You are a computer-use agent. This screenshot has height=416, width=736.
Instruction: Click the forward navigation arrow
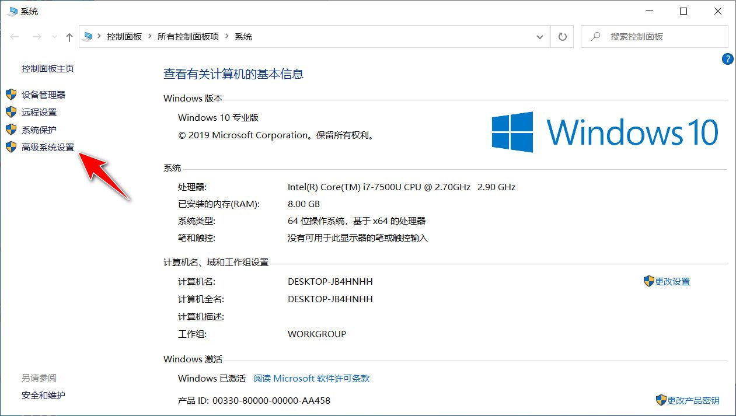coord(37,37)
